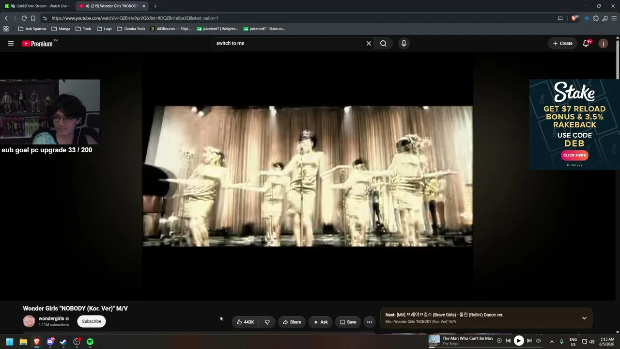Screen dimensions: 620x349
Task: Show hidden system tray icons
Action: click(x=552, y=342)
